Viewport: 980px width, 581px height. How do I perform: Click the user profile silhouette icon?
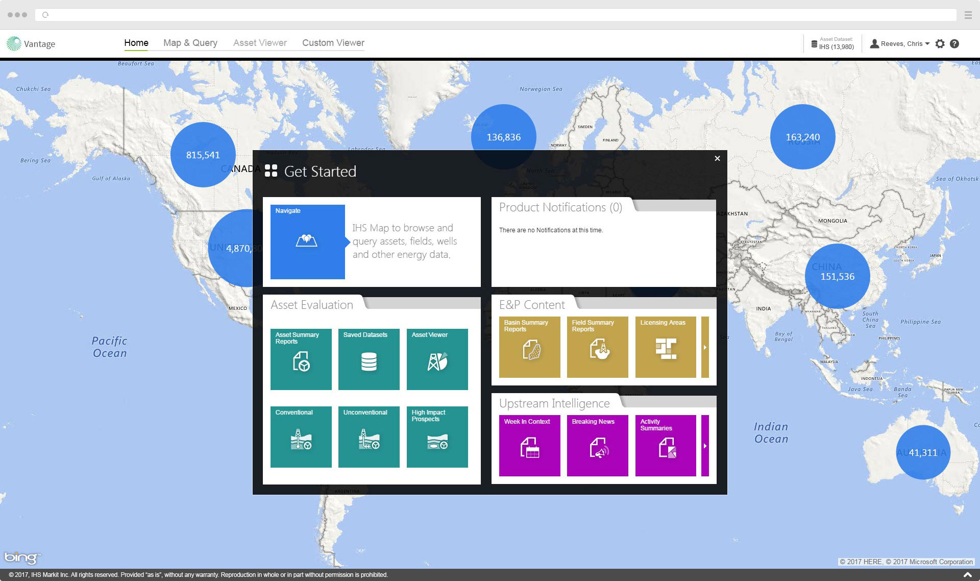874,44
